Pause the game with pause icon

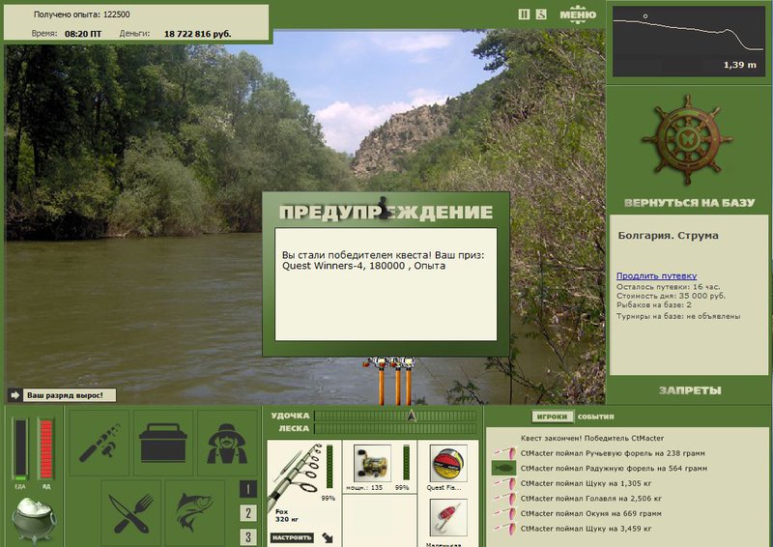tap(524, 14)
